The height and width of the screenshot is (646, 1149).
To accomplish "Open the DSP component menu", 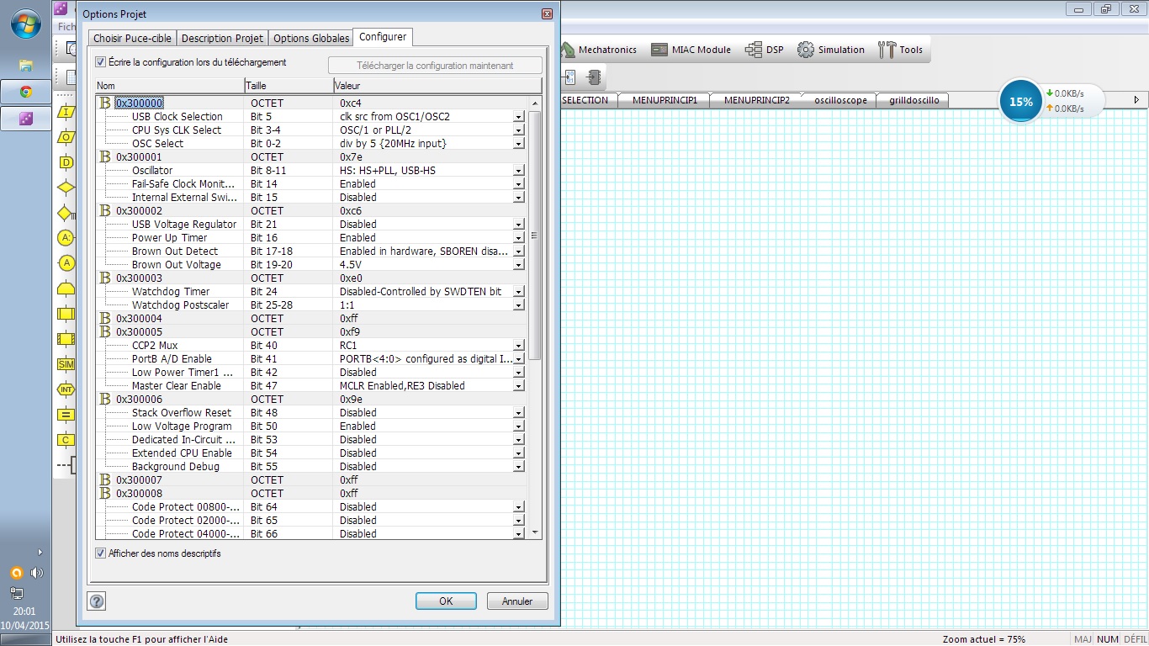I will 765,50.
